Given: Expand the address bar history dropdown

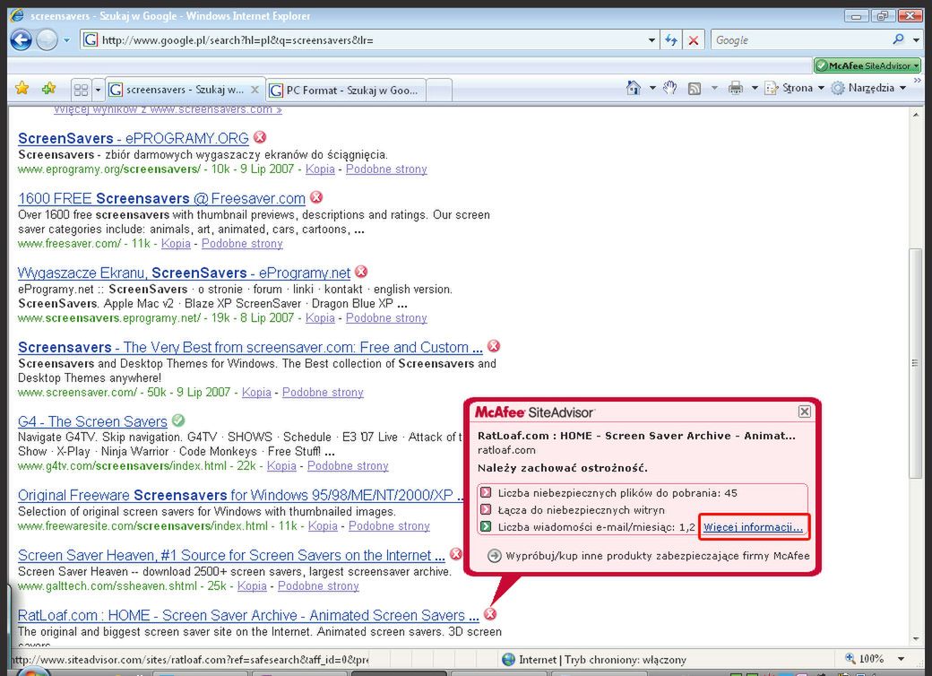Looking at the screenshot, I should tap(652, 40).
